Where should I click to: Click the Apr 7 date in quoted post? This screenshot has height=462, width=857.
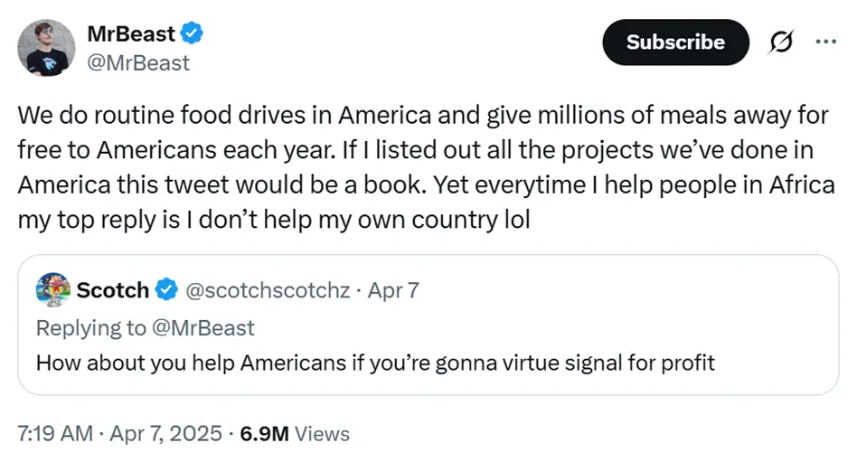coord(393,290)
